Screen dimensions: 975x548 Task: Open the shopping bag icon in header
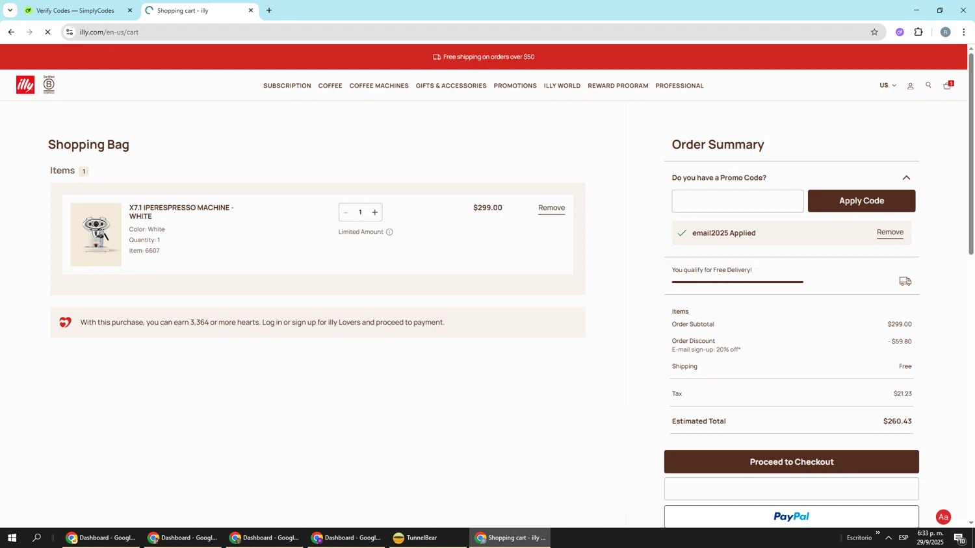(948, 85)
